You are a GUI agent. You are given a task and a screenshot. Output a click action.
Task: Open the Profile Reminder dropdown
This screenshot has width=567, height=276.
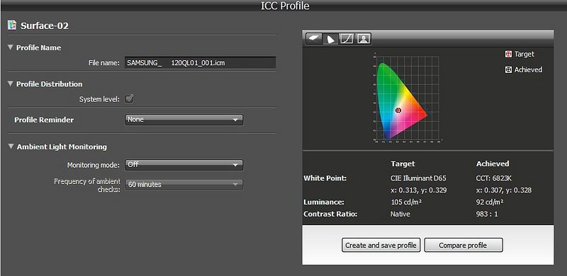pyautogui.click(x=184, y=120)
